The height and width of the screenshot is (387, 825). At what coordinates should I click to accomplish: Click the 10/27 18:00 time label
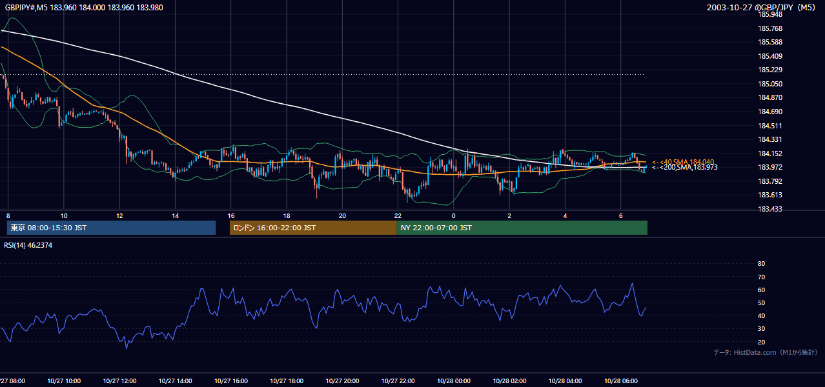tap(287, 381)
